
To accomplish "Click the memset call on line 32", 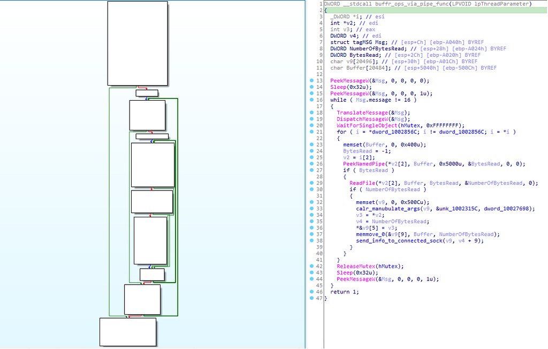I will point(366,202).
